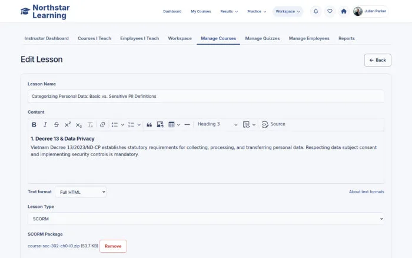Image resolution: width=412 pixels, height=258 pixels.
Task: Click the Back button
Action: (x=378, y=60)
